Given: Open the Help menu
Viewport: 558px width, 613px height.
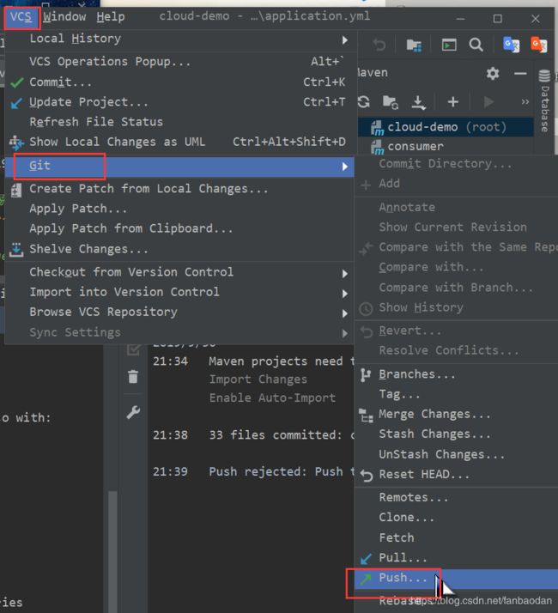Looking at the screenshot, I should (x=111, y=17).
